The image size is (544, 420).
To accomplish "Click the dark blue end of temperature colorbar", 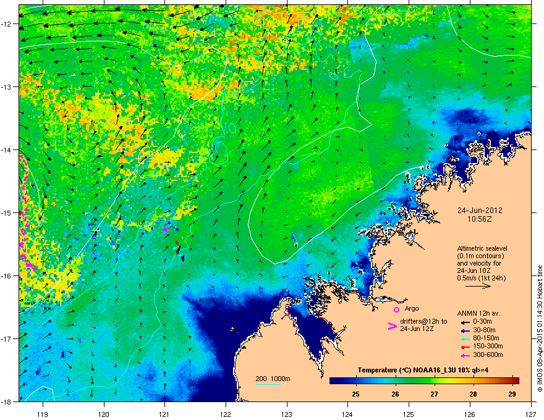I will pos(333,380).
